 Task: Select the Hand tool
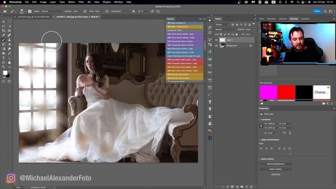pyautogui.click(x=9, y=62)
